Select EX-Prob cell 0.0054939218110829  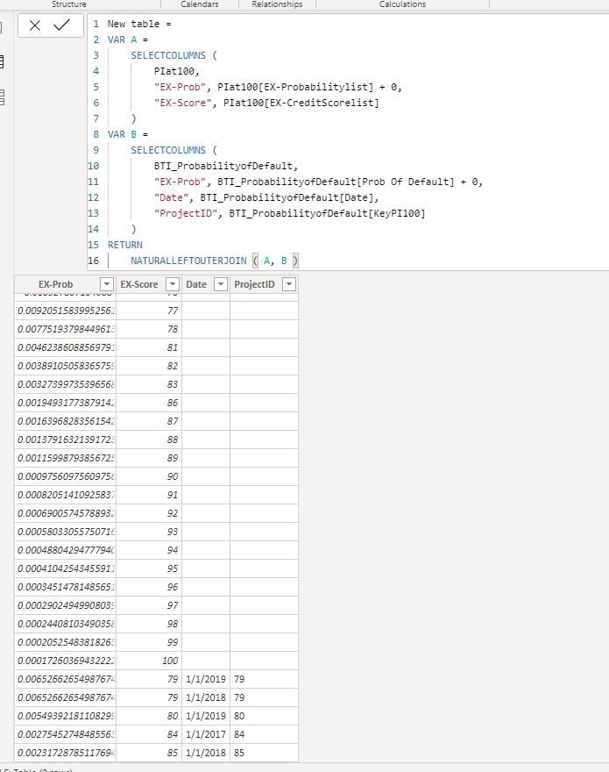(66, 716)
